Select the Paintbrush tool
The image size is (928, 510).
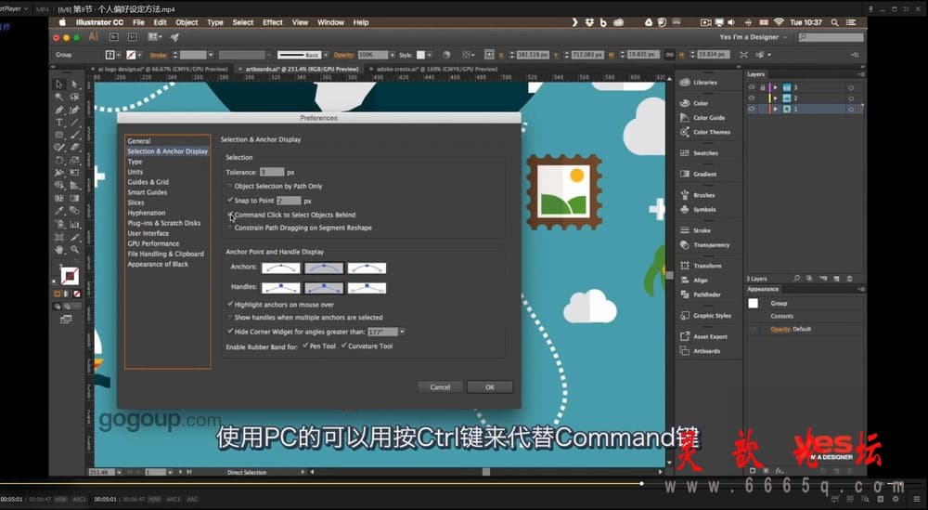pos(74,135)
